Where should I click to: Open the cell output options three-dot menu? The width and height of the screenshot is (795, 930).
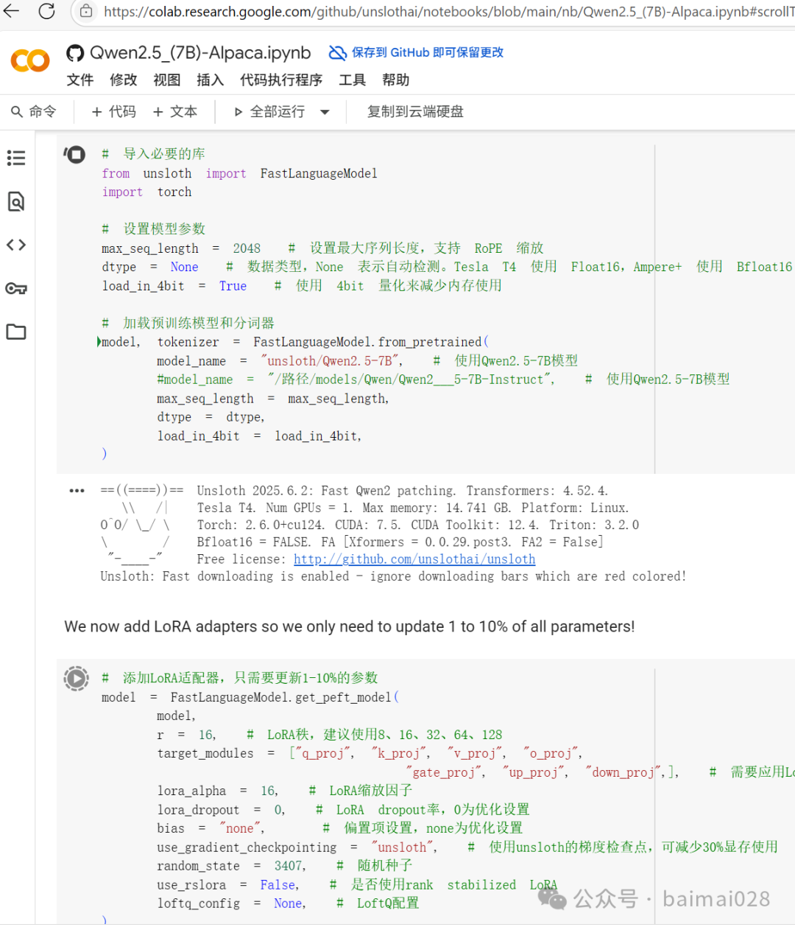(76, 490)
